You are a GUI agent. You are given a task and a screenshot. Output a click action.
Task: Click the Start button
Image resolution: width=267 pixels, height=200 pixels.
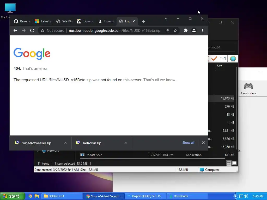(13, 196)
